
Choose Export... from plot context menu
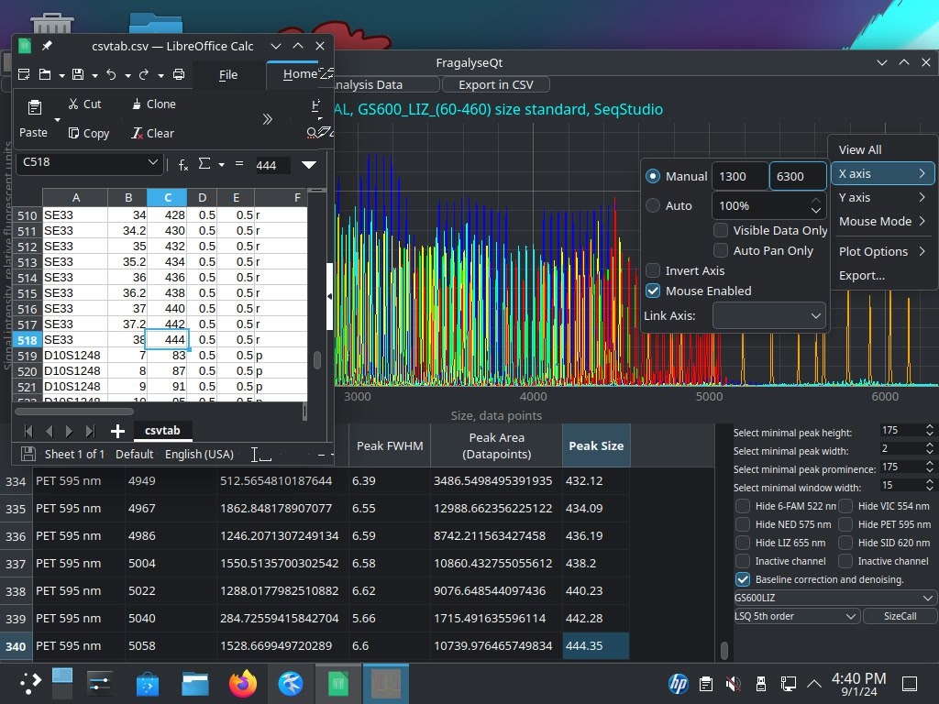click(883, 275)
